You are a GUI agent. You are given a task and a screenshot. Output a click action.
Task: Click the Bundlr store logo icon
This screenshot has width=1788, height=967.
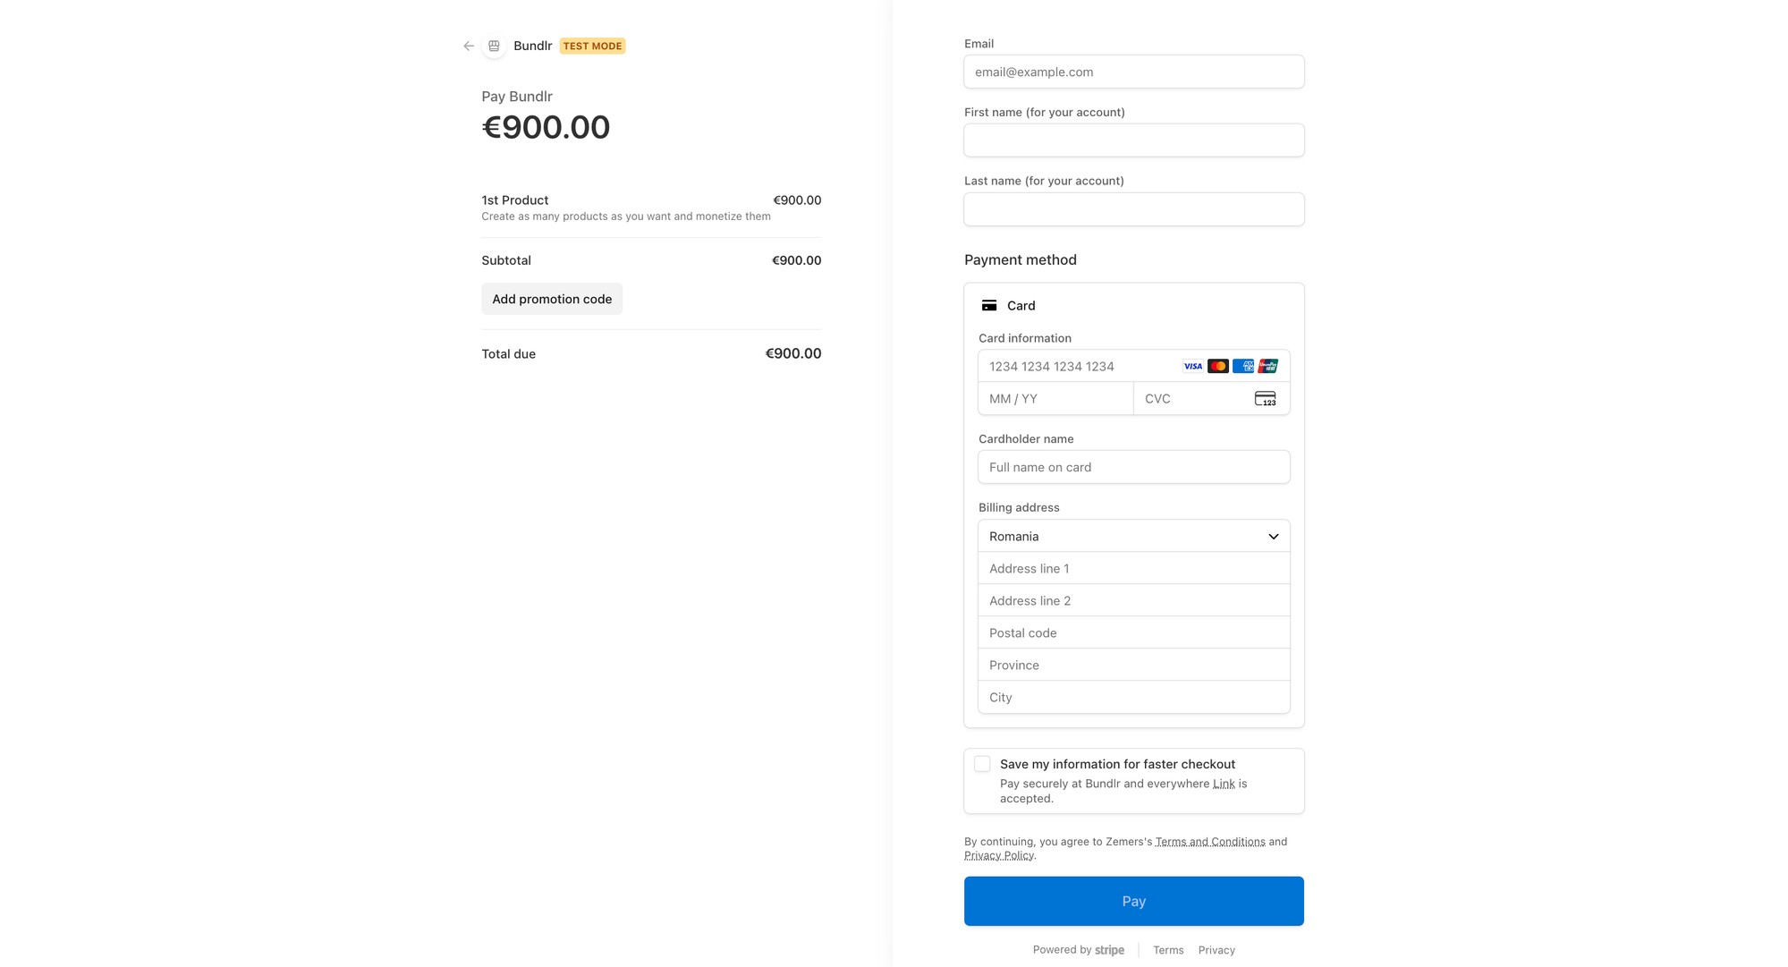click(494, 46)
